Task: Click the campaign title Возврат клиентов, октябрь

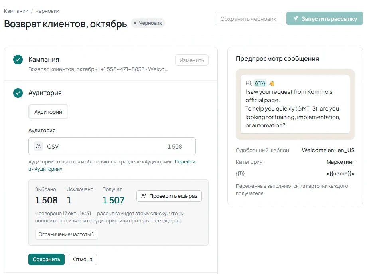Action: click(65, 24)
